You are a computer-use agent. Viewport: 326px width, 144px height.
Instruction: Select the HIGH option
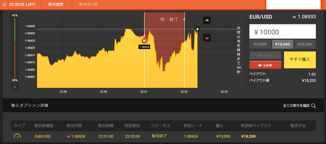tap(265, 55)
